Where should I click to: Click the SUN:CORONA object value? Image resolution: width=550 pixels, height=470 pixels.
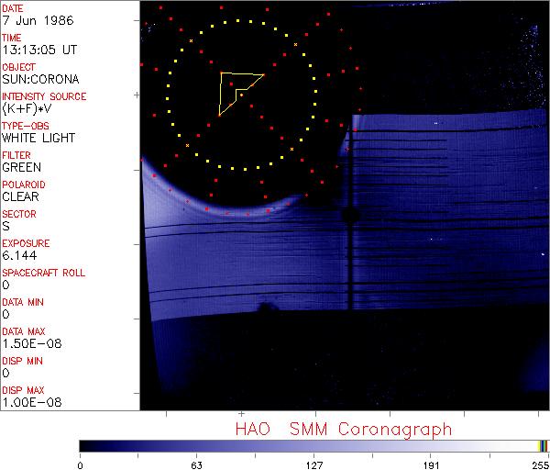(38, 79)
